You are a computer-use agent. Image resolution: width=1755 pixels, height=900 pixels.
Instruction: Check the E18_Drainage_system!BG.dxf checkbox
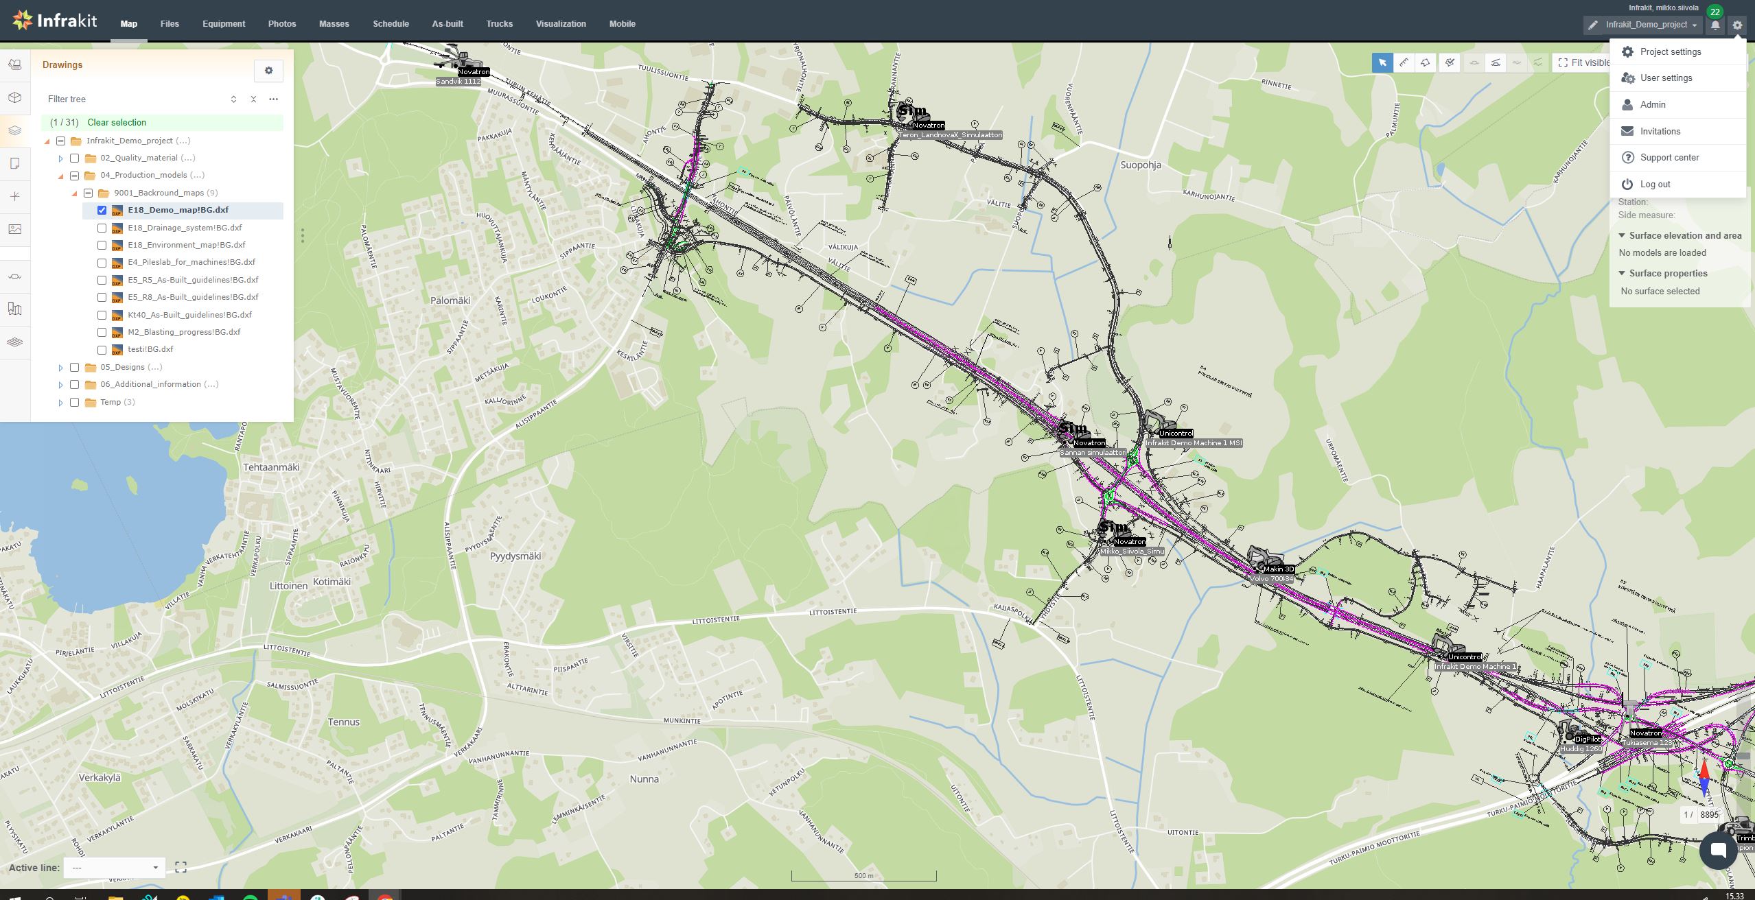(x=102, y=228)
